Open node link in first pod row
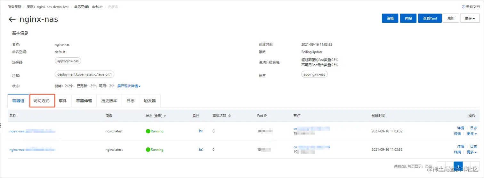Screen dimensions: 484x178 311,128
